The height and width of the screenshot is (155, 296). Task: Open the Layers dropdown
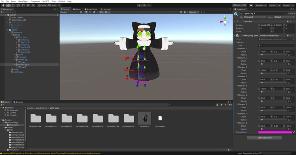coord(275,5)
